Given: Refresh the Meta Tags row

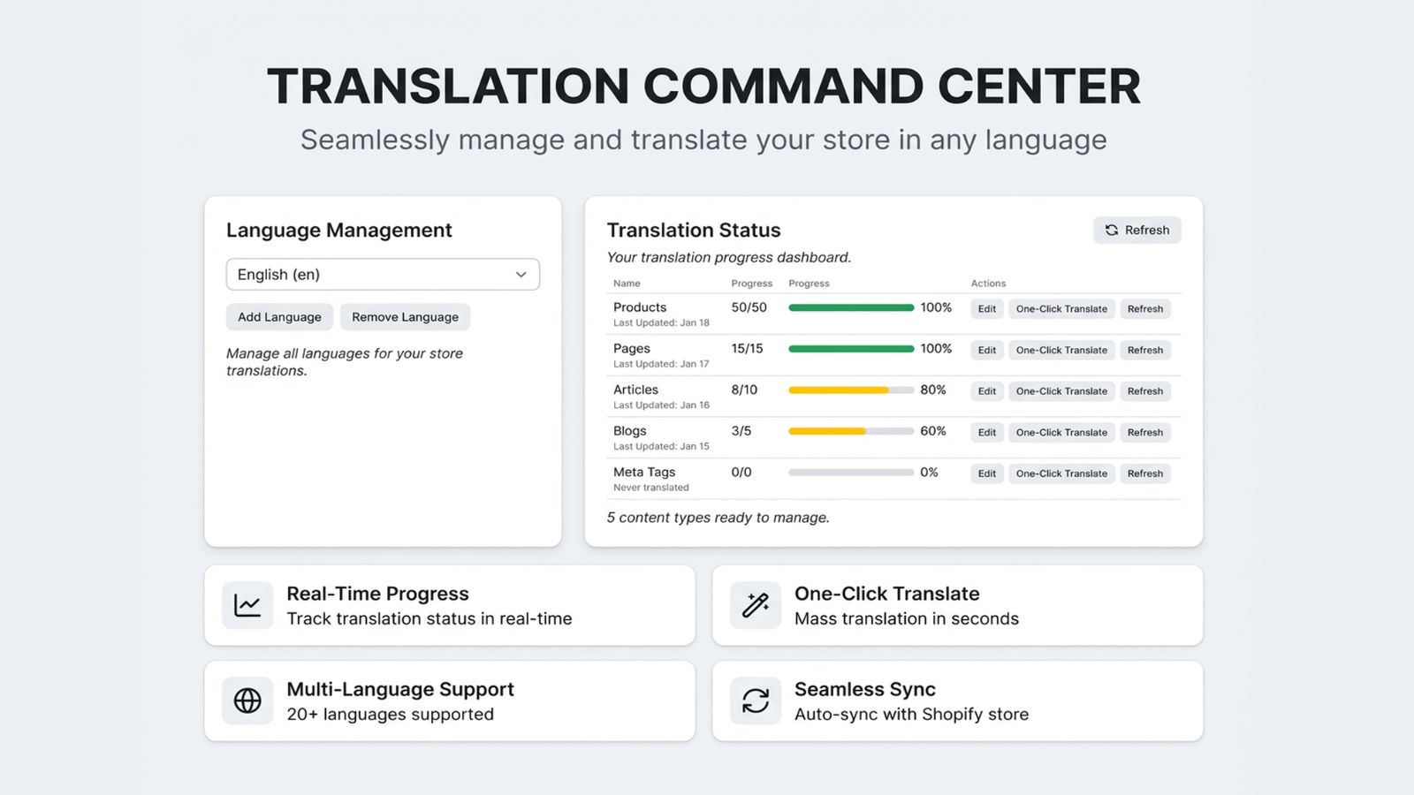Looking at the screenshot, I should pyautogui.click(x=1145, y=473).
